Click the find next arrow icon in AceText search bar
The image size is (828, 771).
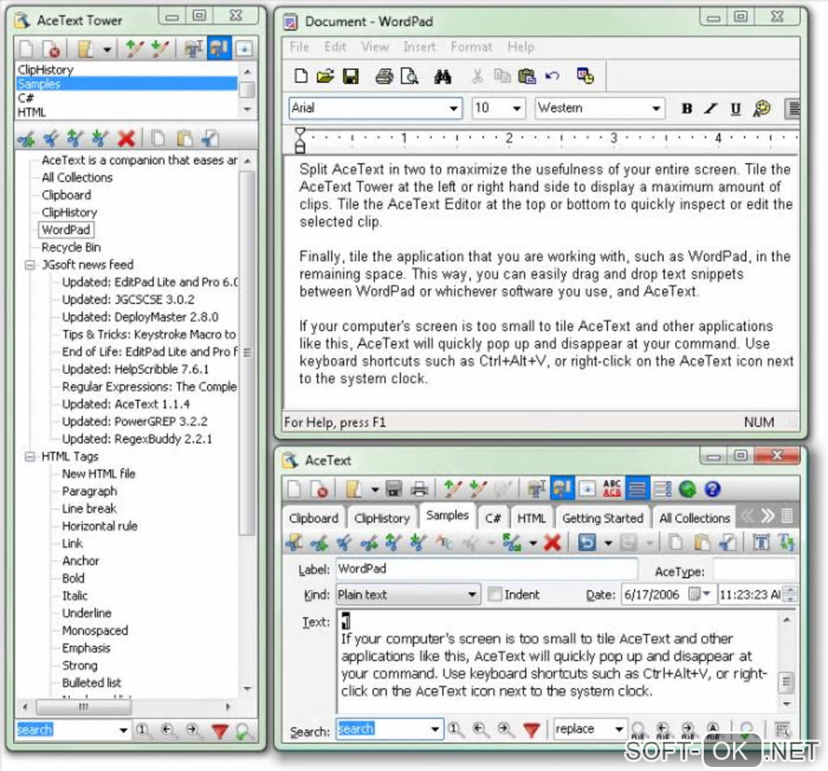[505, 730]
